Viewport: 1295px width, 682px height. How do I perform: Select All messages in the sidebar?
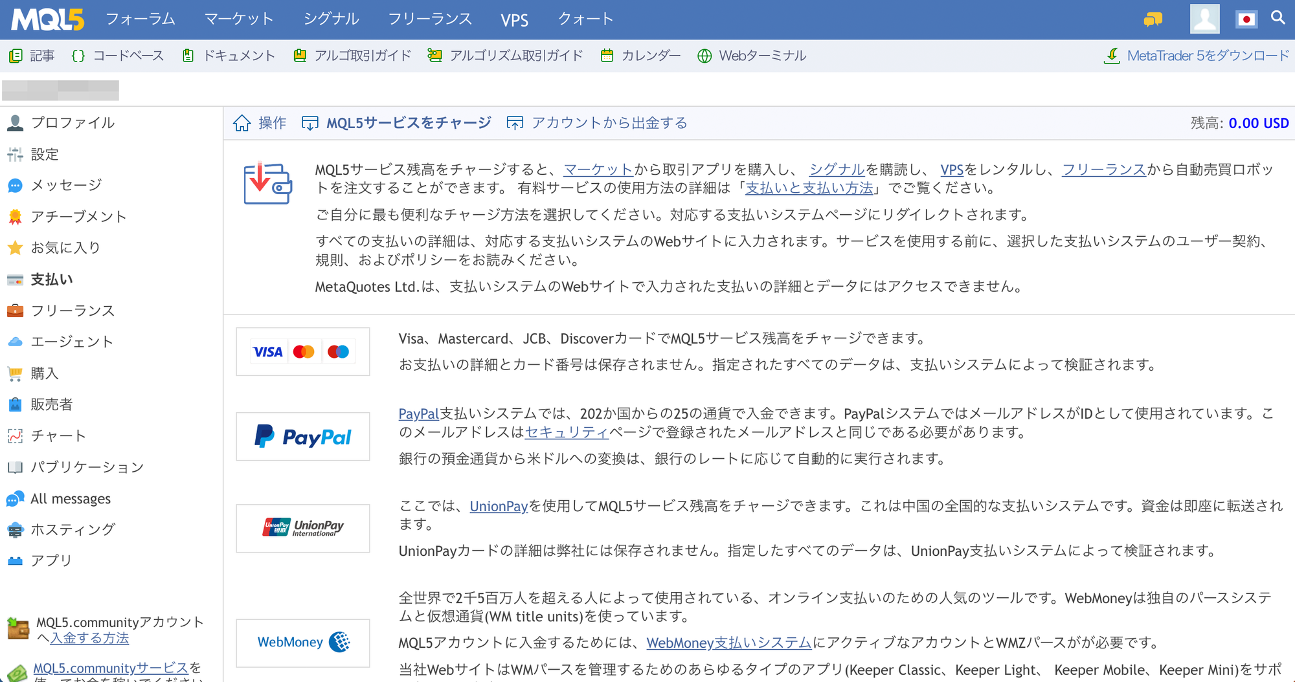click(71, 499)
